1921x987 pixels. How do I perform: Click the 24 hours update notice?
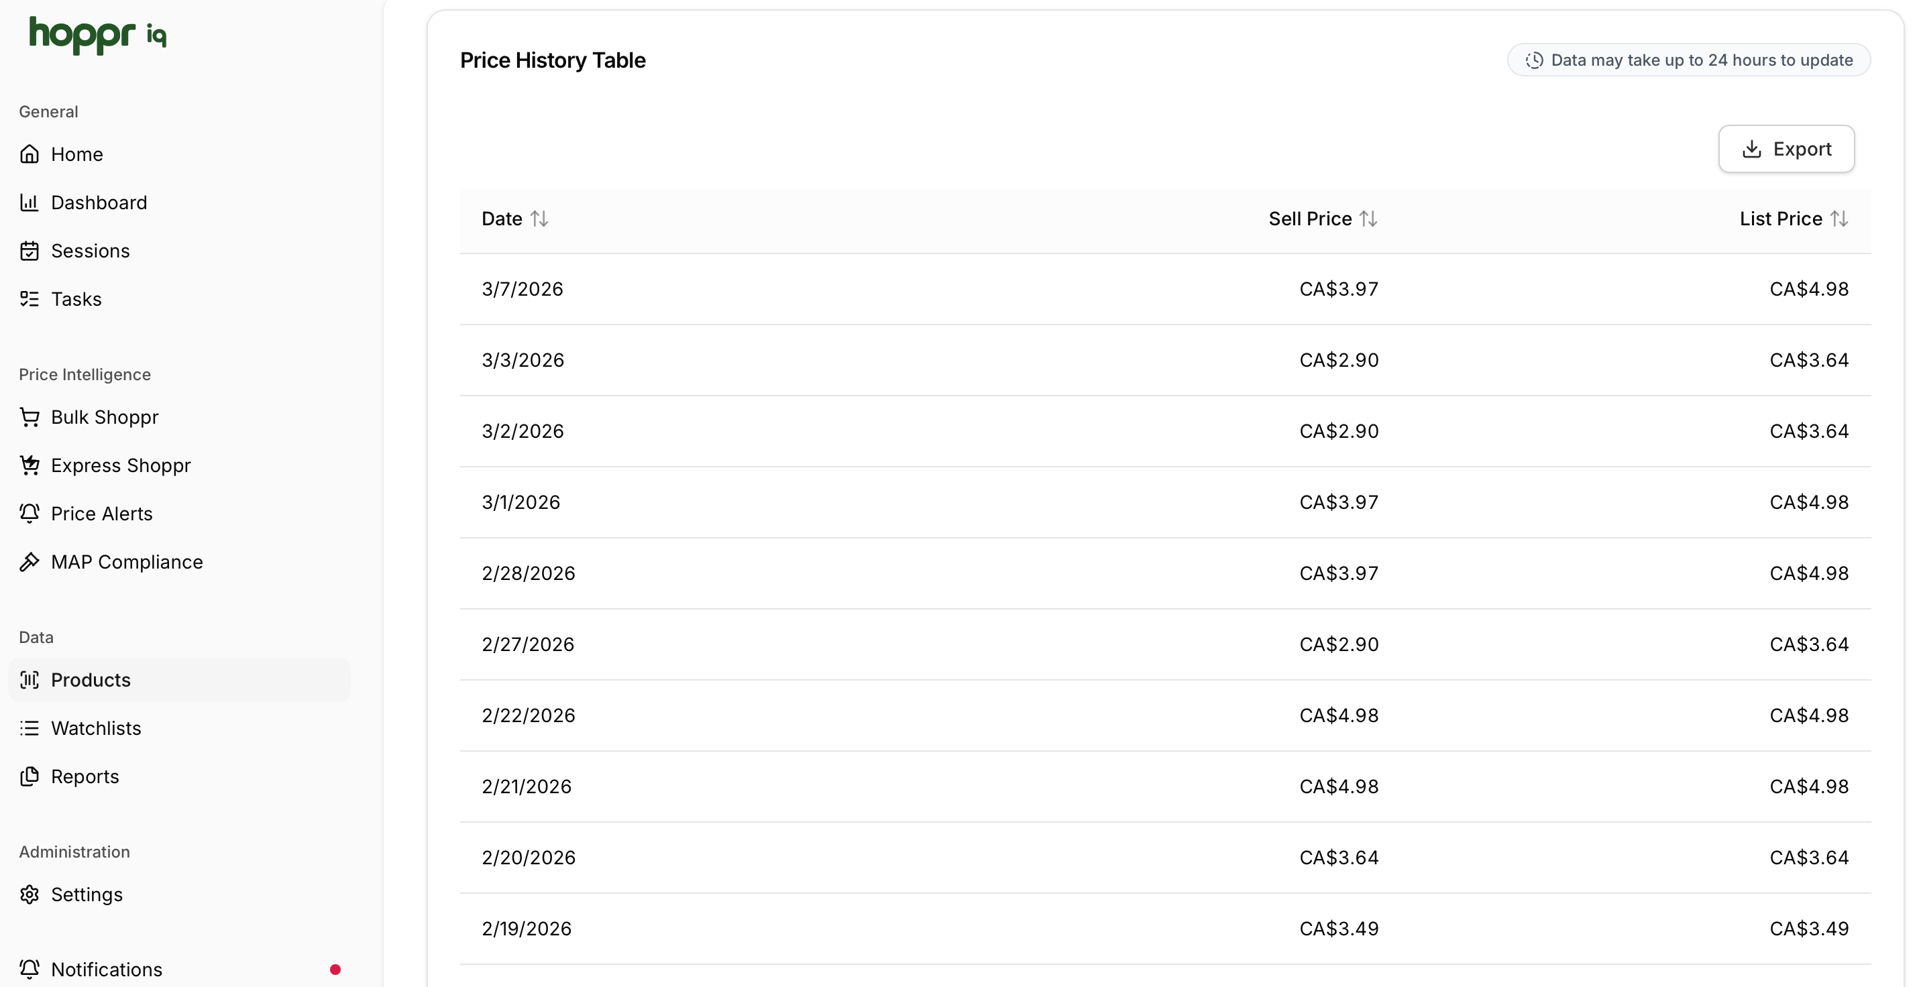pos(1688,60)
